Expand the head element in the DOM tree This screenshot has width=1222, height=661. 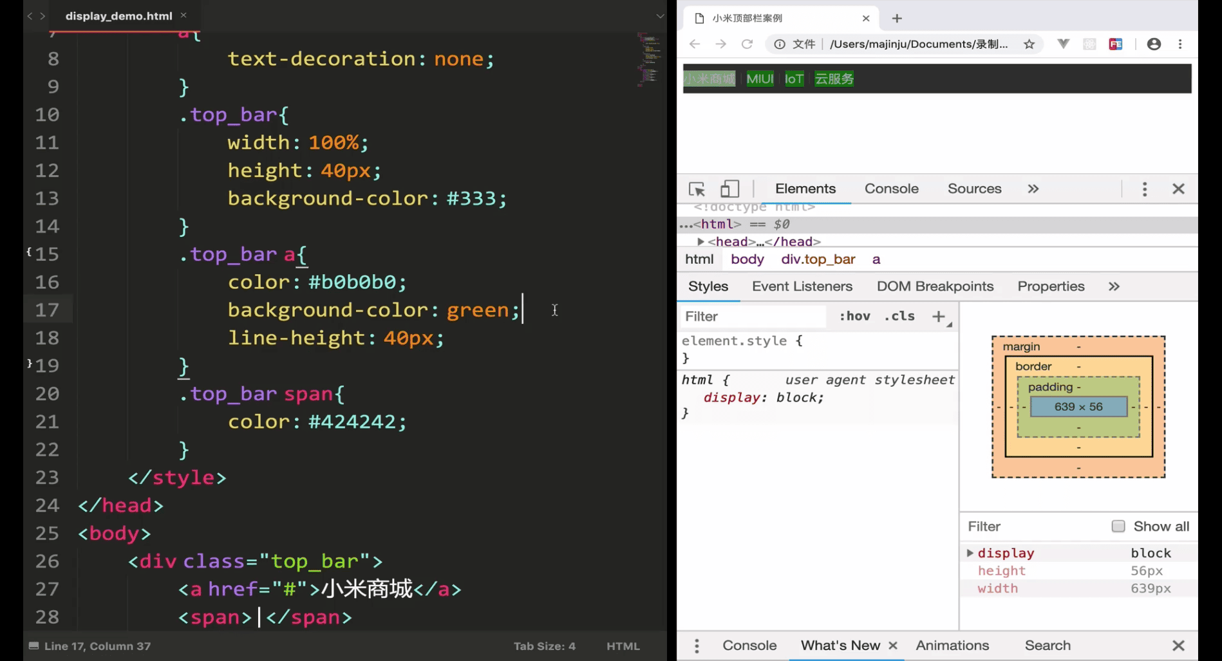pos(700,241)
